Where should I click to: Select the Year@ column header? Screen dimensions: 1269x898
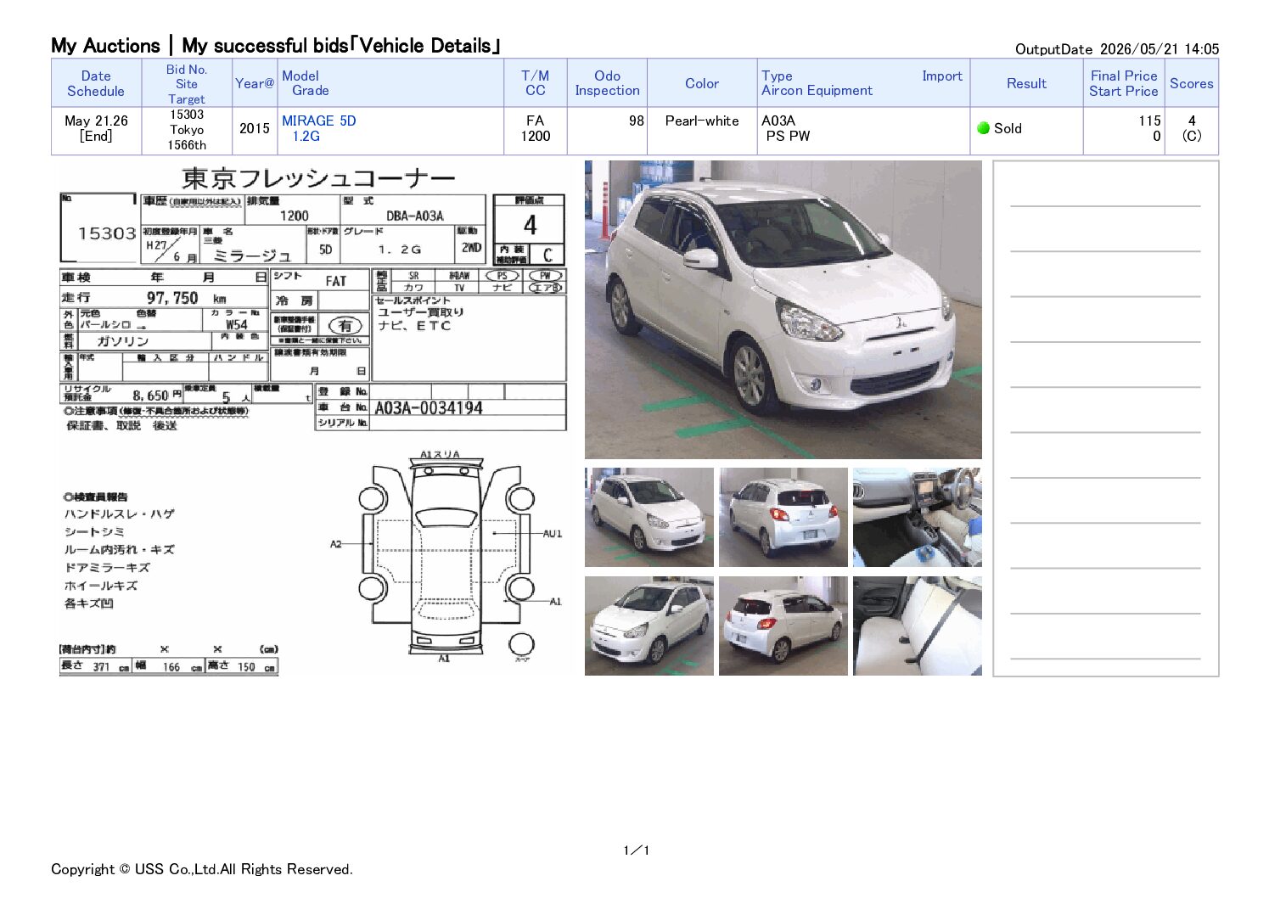tap(255, 83)
